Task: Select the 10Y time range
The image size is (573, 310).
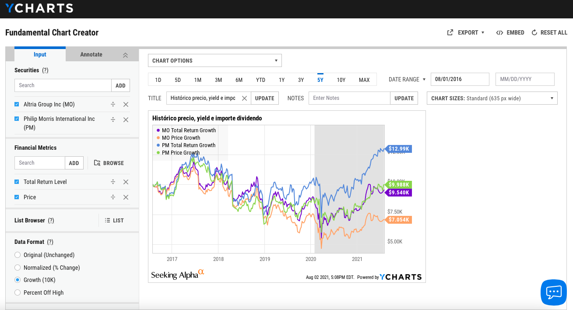Action: [341, 80]
